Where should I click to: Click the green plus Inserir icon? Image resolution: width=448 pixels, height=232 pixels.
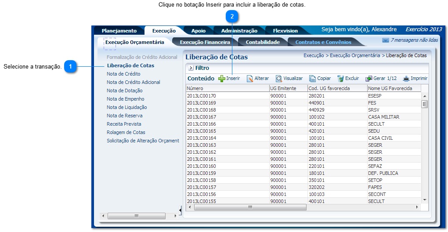(x=222, y=79)
